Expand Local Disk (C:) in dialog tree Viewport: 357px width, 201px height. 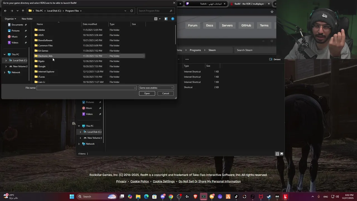tap(6, 61)
